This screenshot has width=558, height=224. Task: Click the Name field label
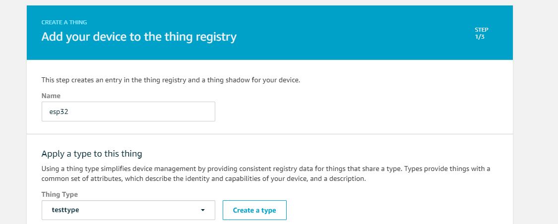tap(51, 96)
